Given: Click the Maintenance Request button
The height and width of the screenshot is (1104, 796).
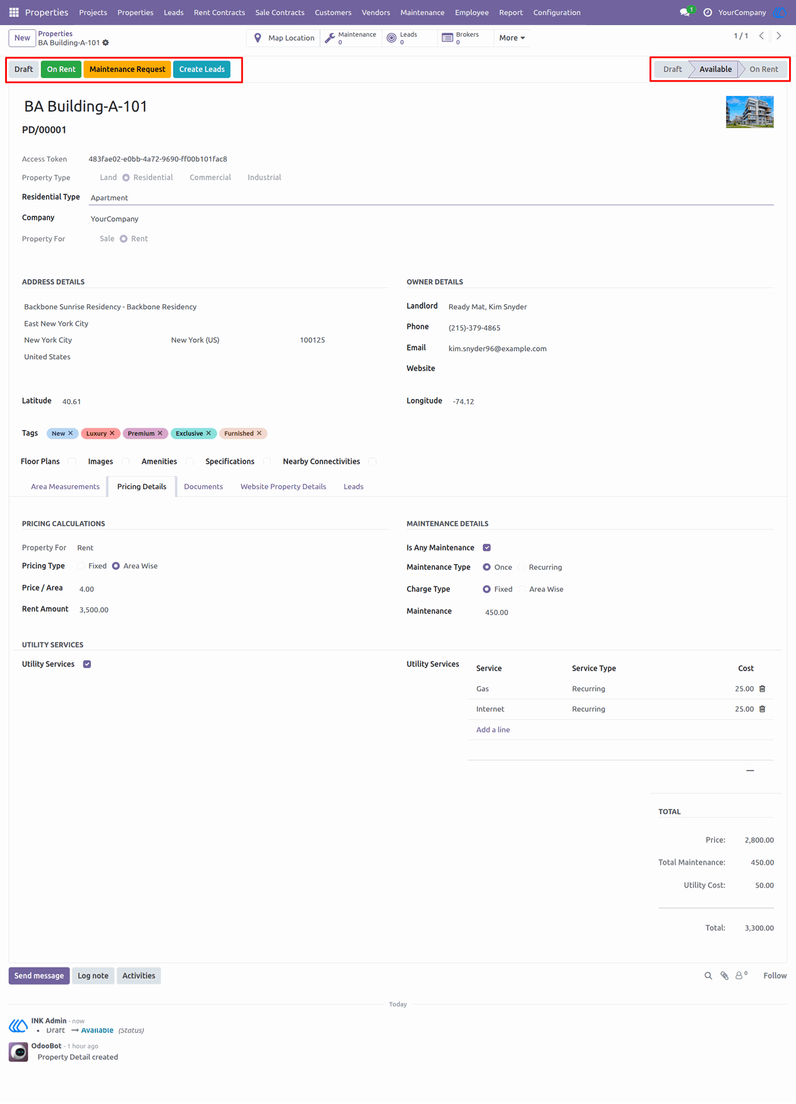Looking at the screenshot, I should (x=128, y=69).
